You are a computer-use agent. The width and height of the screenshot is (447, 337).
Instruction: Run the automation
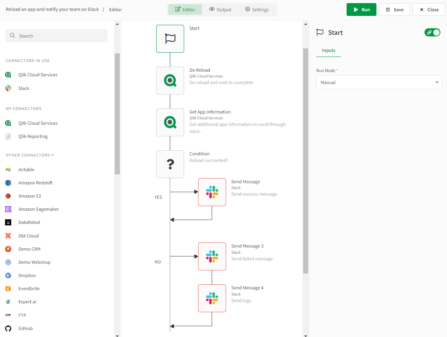[361, 9]
